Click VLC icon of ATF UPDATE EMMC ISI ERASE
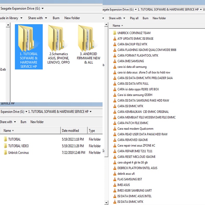205x205 pixels. [115, 39]
